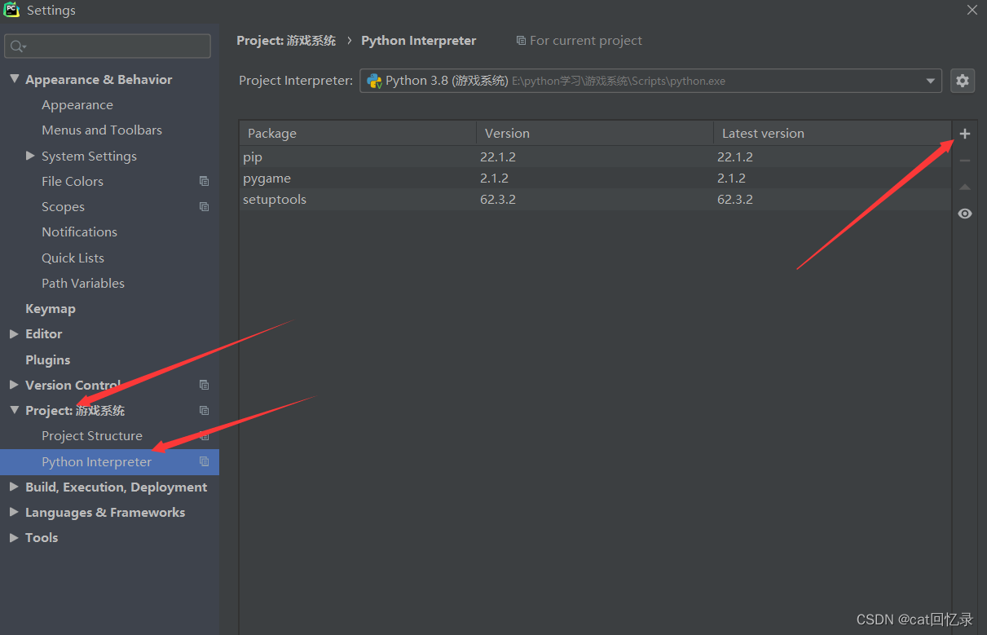Image resolution: width=987 pixels, height=635 pixels.
Task: Open the interpreter settings gear icon
Action: point(963,81)
